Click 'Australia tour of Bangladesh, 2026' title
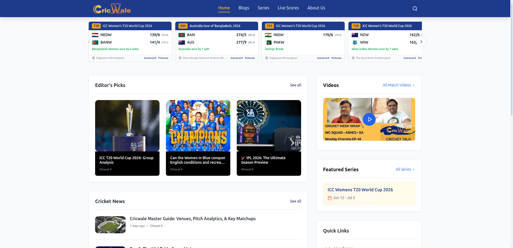513x248 pixels. (215, 26)
